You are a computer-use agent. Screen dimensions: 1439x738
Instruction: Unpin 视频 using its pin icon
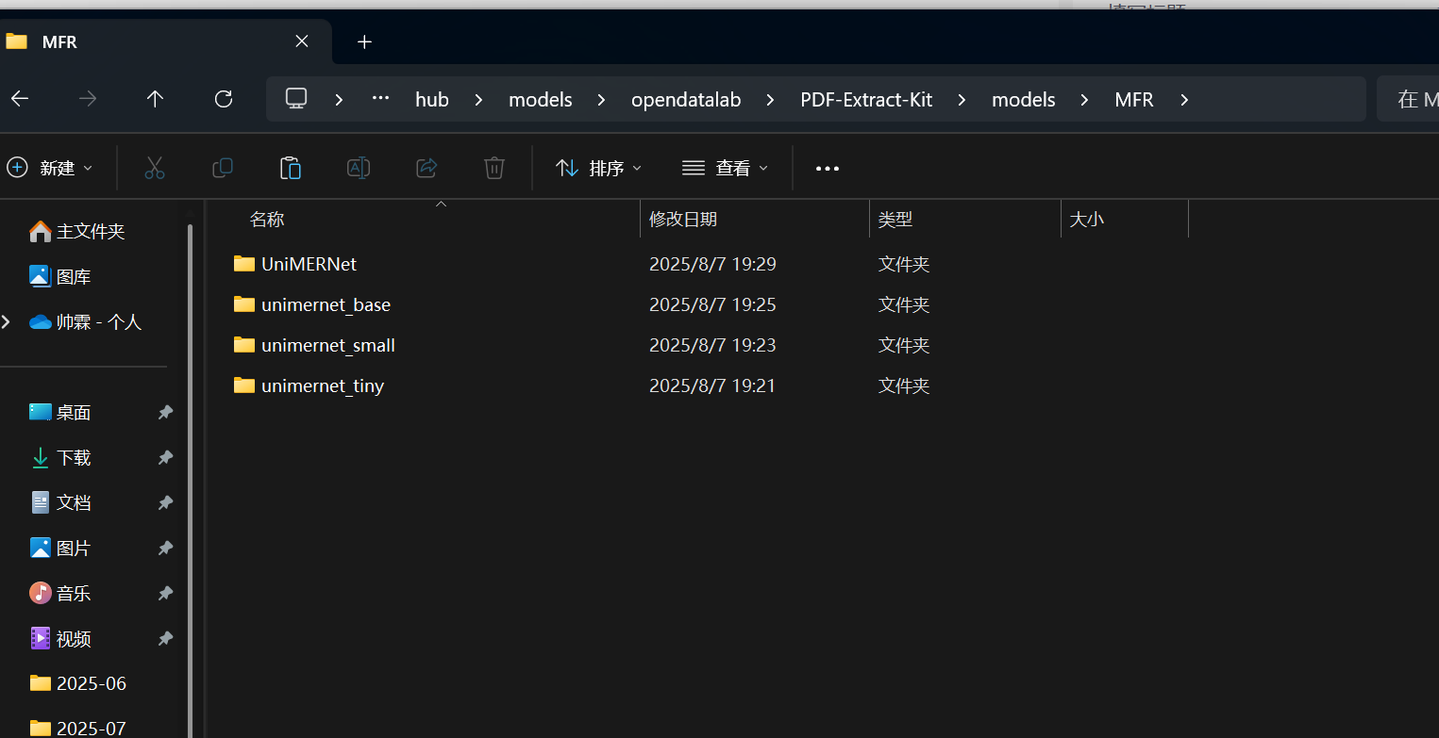(x=165, y=638)
